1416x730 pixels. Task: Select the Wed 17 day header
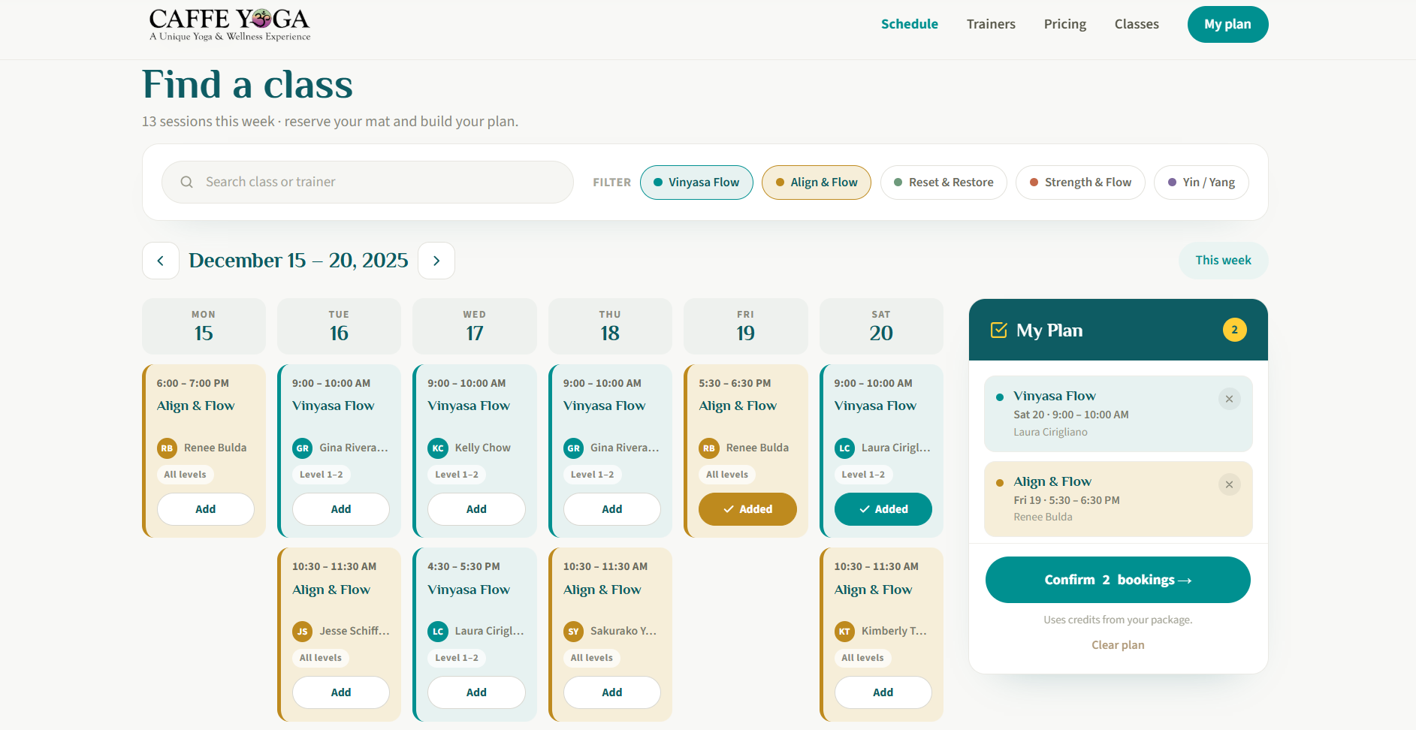475,326
